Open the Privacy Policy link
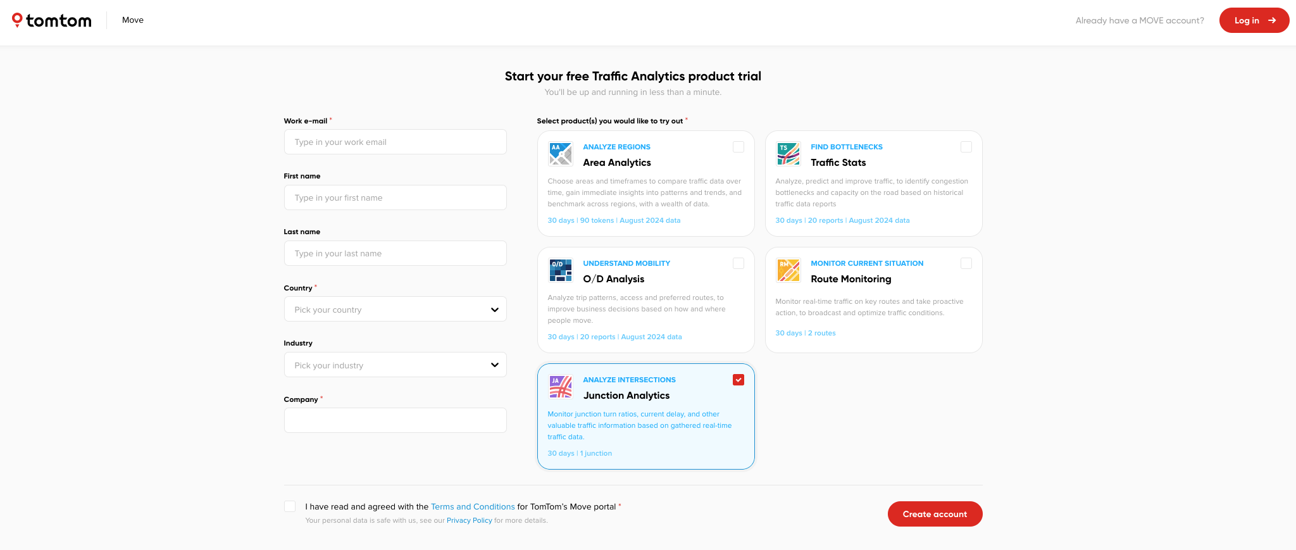The image size is (1296, 550). [469, 521]
